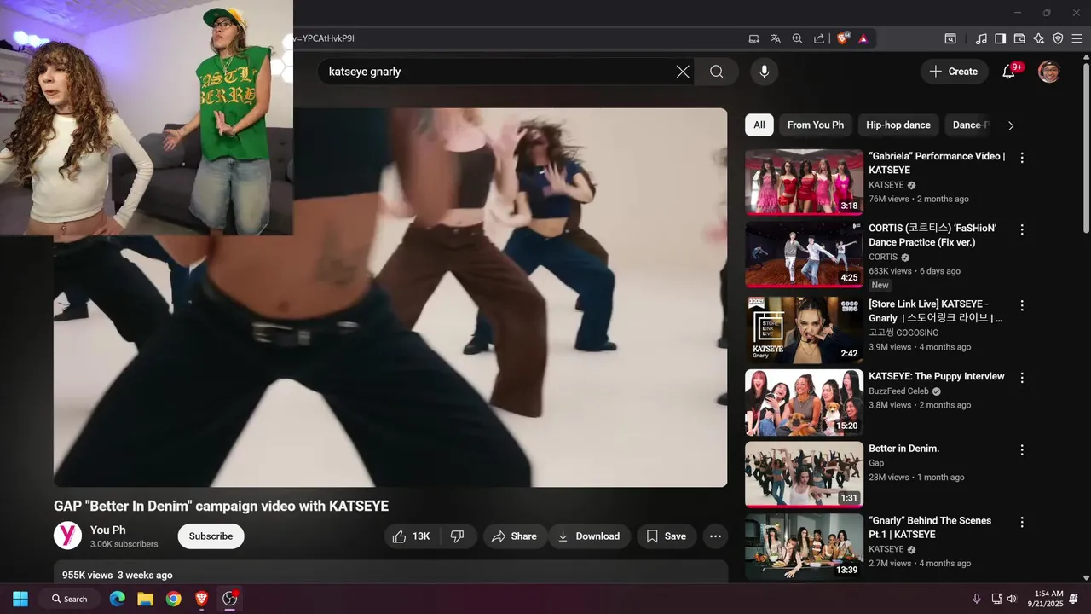Open the OBS Studio taskbar icon
Viewport: 1091px width, 614px height.
pos(229,599)
